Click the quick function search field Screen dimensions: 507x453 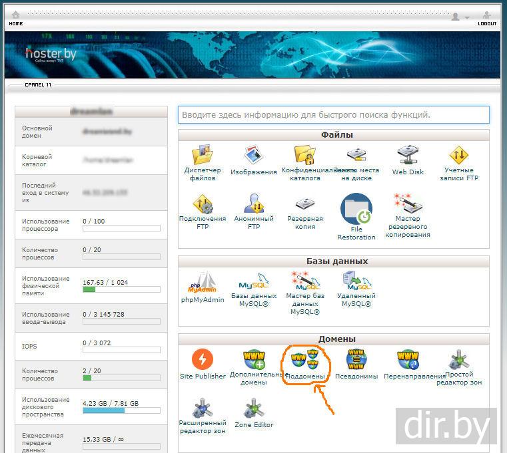333,114
